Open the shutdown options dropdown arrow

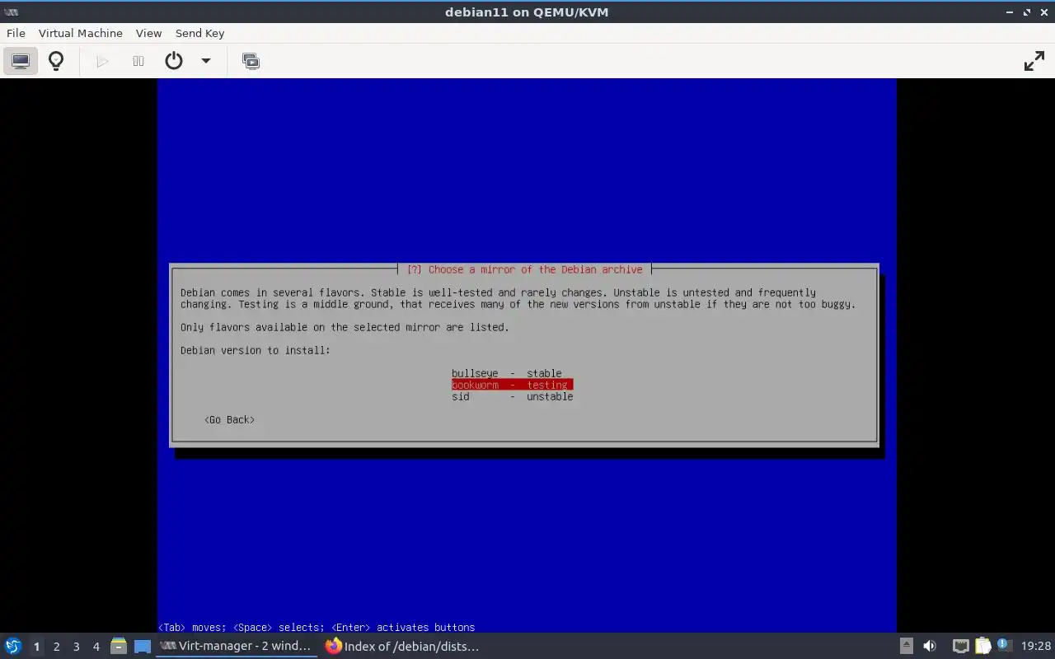coord(206,61)
